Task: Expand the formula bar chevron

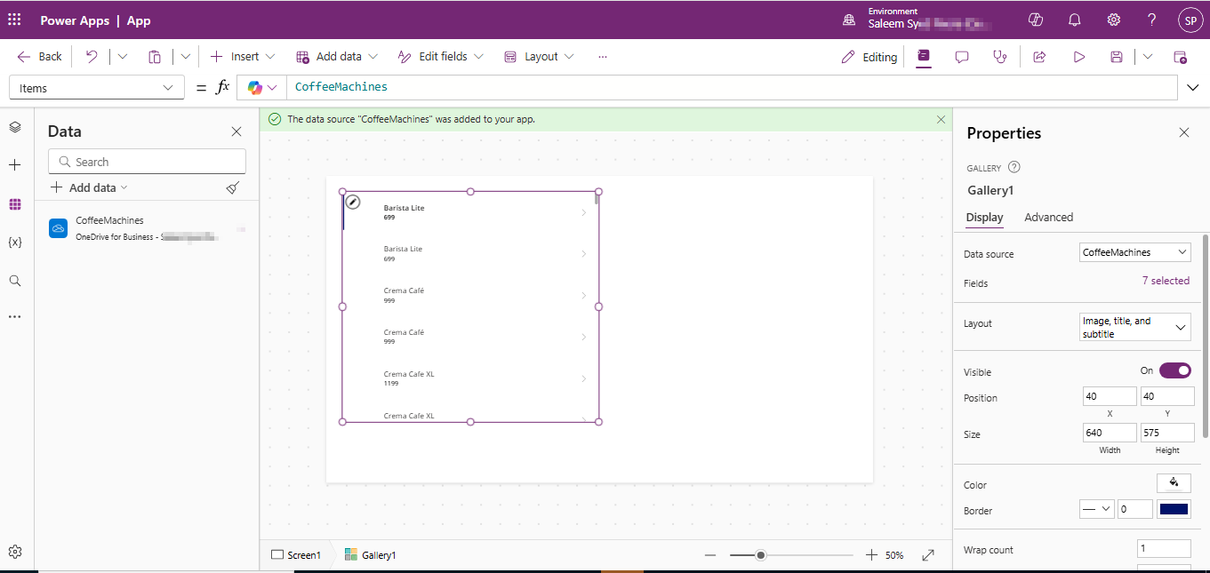Action: coord(1193,88)
